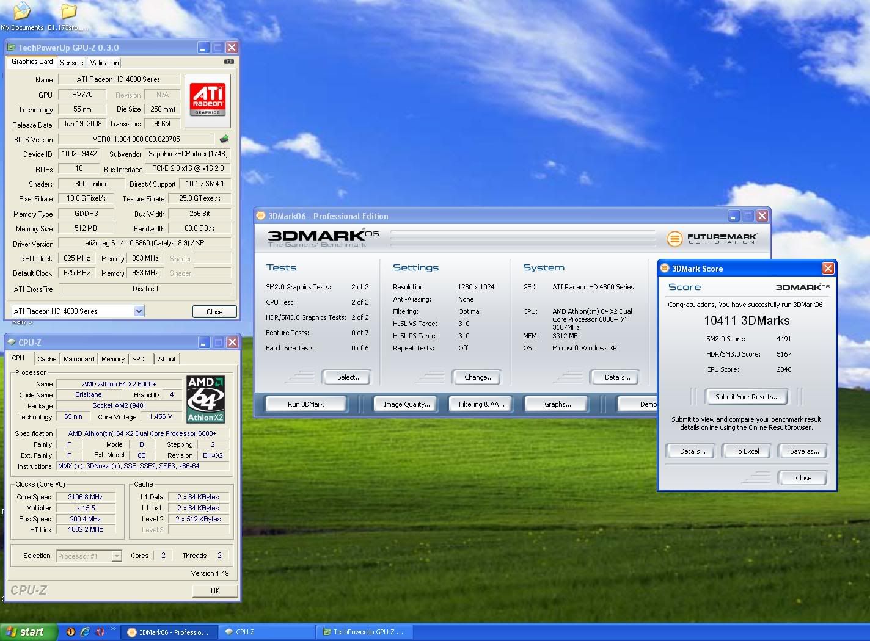Click the Driver Version field in GPU-Z
This screenshot has height=641, width=870.
click(x=145, y=243)
